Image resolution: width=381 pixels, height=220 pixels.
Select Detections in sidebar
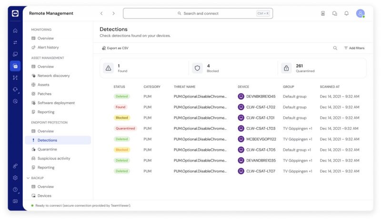58,140
